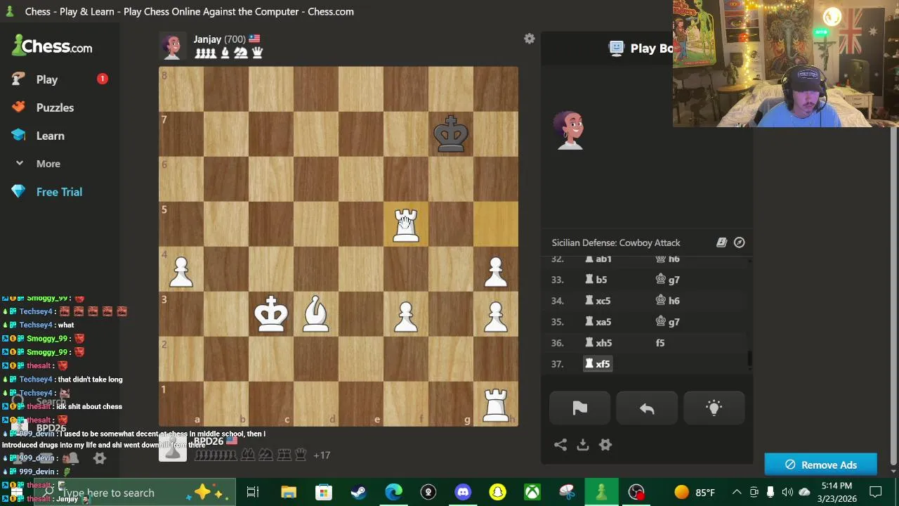Click the resign flag button
Viewport: 899px width, 506px height.
pos(579,408)
